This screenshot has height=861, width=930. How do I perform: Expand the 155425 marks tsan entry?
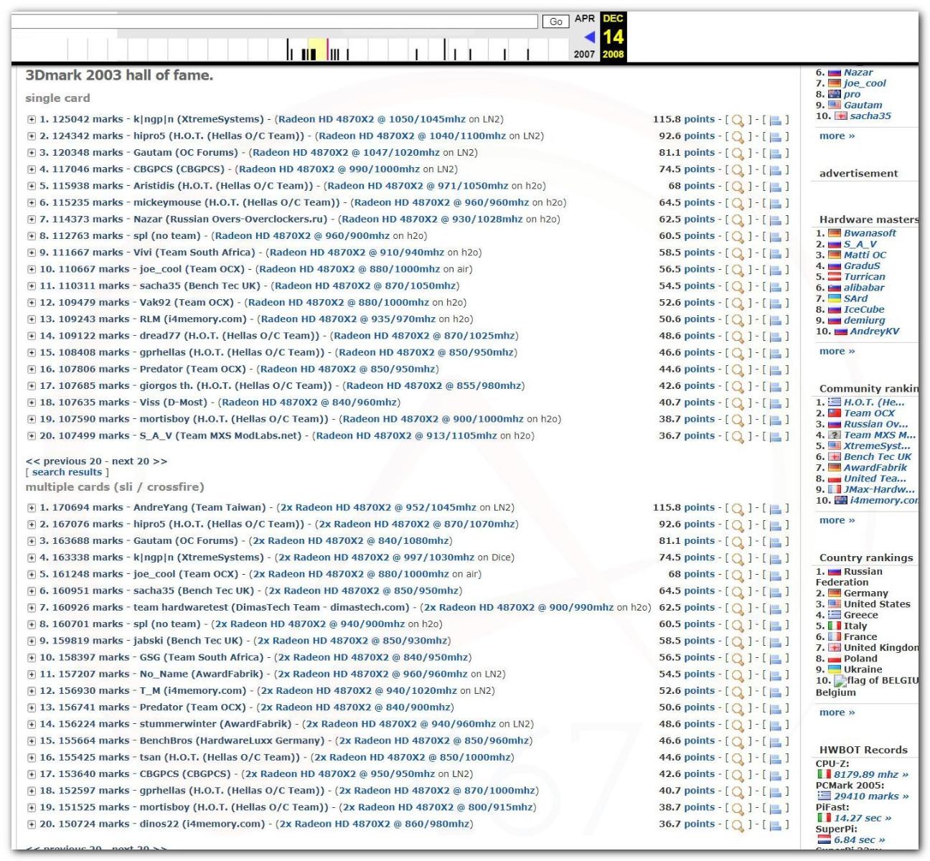click(x=32, y=758)
